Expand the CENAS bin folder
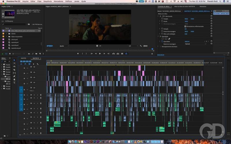This screenshot has width=231, height=144. coord(6,33)
